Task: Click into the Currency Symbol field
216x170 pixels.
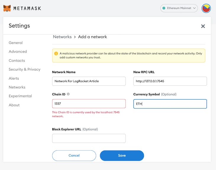Action: click(x=170, y=104)
